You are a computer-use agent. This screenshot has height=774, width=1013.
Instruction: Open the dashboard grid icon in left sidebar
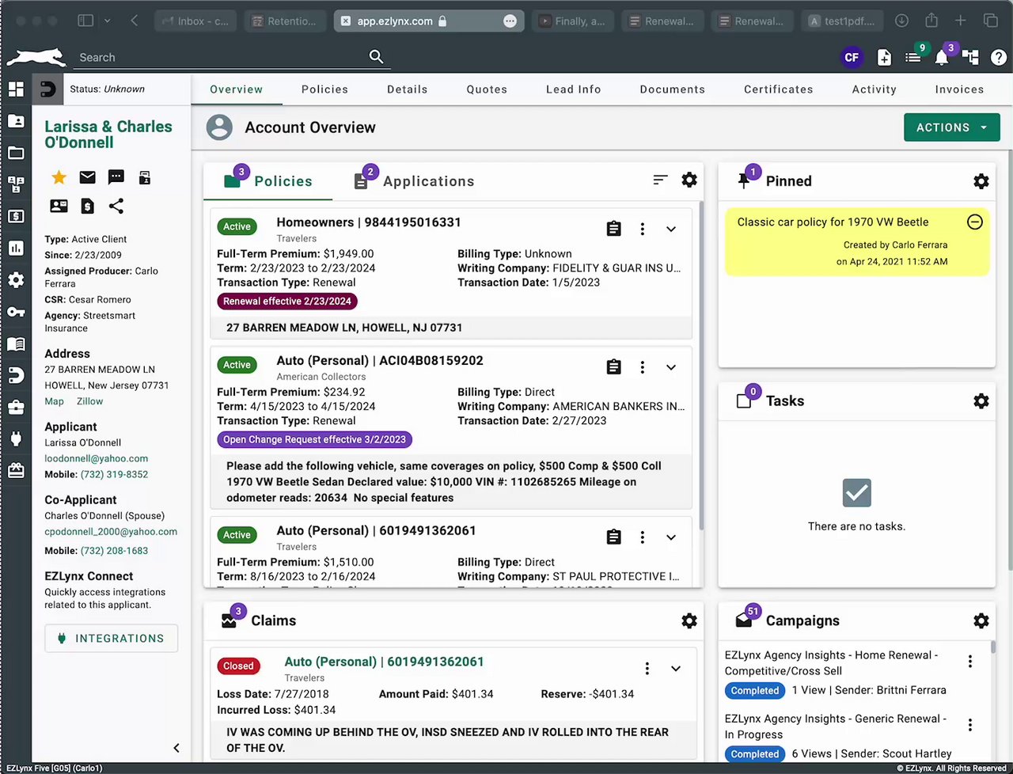16,89
